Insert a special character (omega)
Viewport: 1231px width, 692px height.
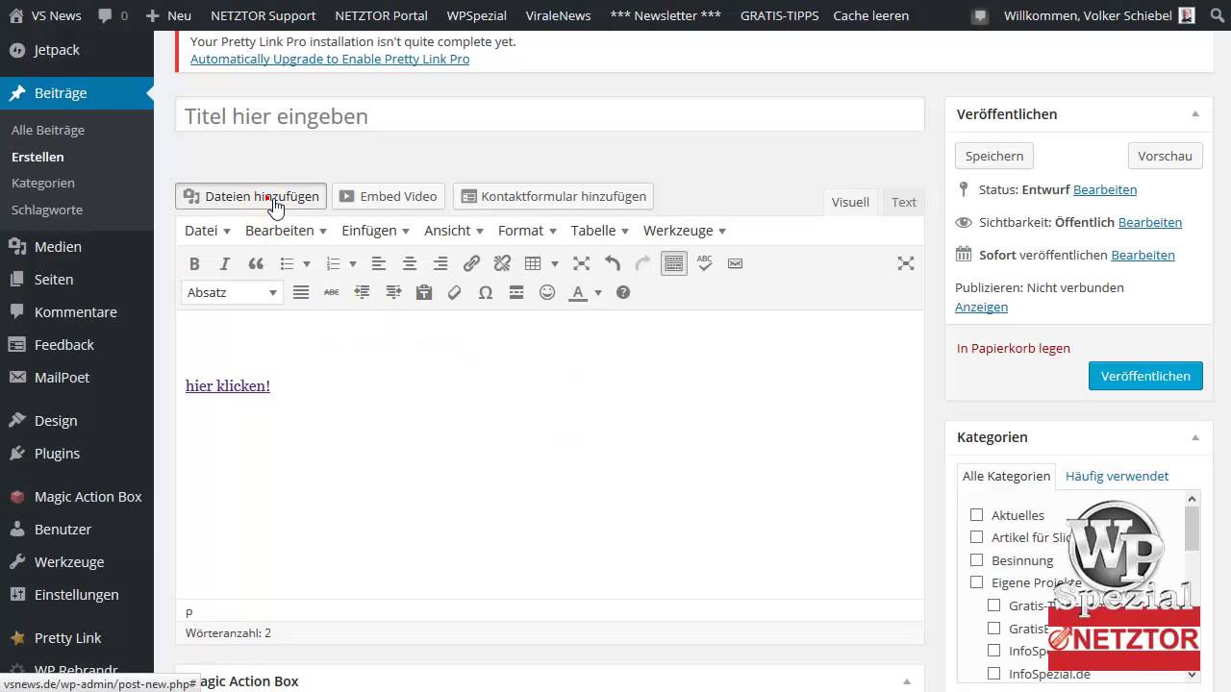click(486, 292)
